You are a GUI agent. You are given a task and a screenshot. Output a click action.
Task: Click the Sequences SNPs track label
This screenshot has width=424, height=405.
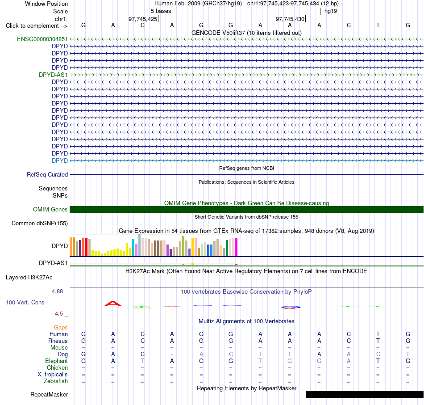53,192
